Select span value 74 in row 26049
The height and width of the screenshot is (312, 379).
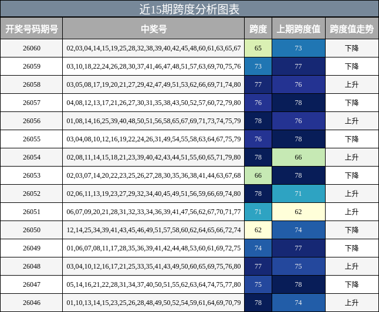[x=258, y=248]
